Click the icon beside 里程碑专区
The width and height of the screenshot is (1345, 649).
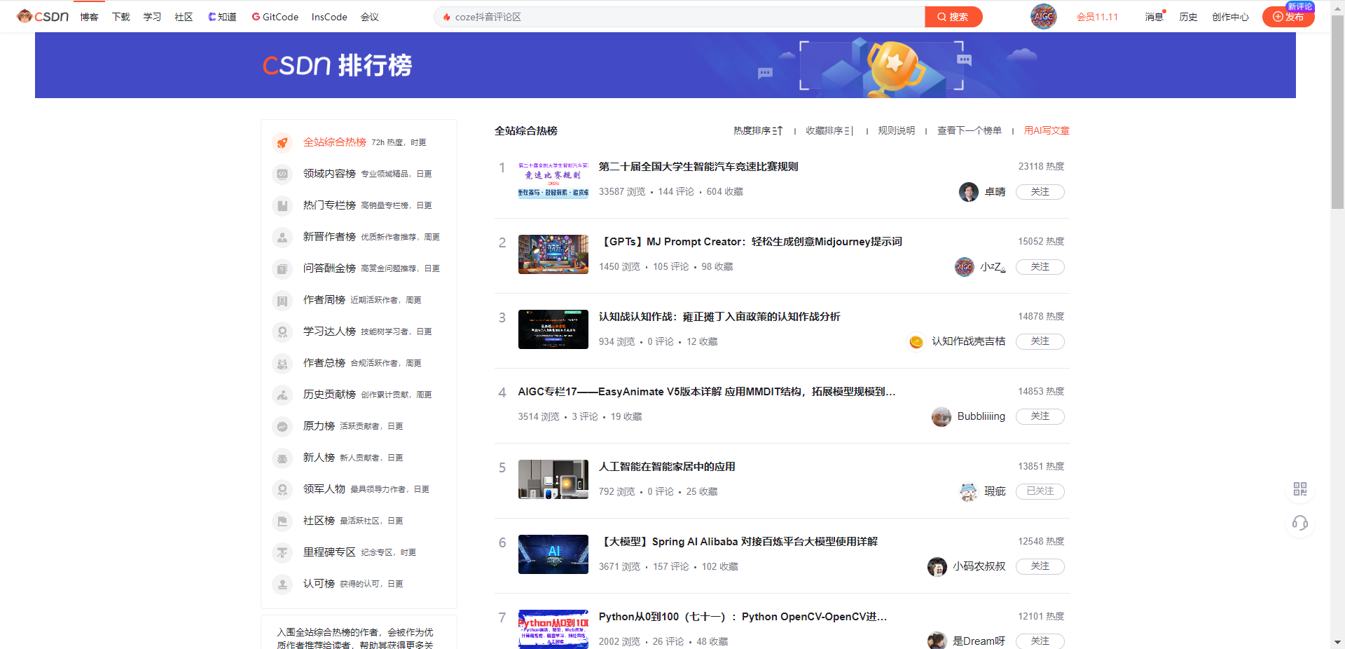[x=282, y=552]
